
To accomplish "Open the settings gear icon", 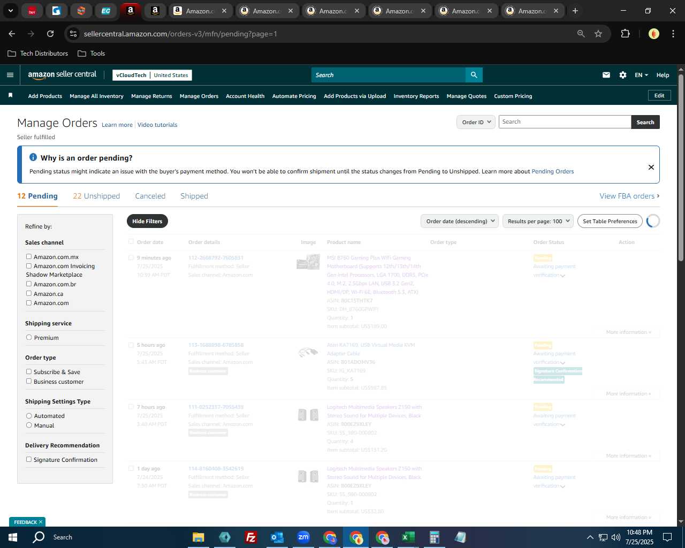I will point(623,75).
